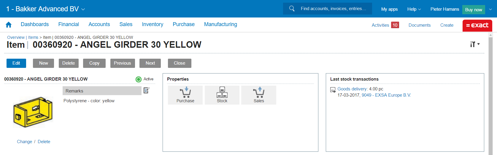Screen dimensions: 497x155
Task: Expand the Bakker Advanced BV company dropdown
Action: 83,9
